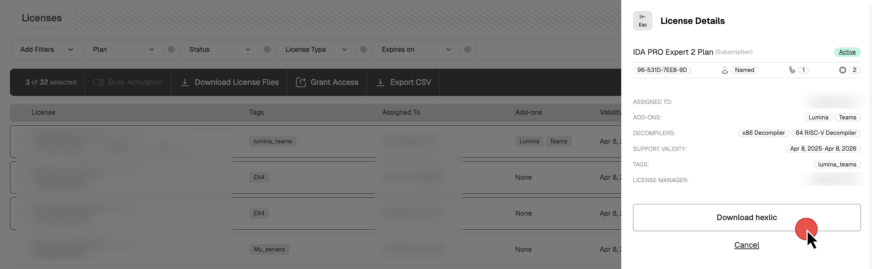Viewport: 872px width, 269px height.
Task: Remove the Status filter using its x icon
Action: [x=267, y=50]
